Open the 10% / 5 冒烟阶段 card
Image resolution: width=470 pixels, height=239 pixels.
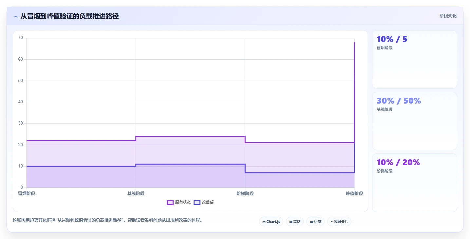(x=414, y=59)
